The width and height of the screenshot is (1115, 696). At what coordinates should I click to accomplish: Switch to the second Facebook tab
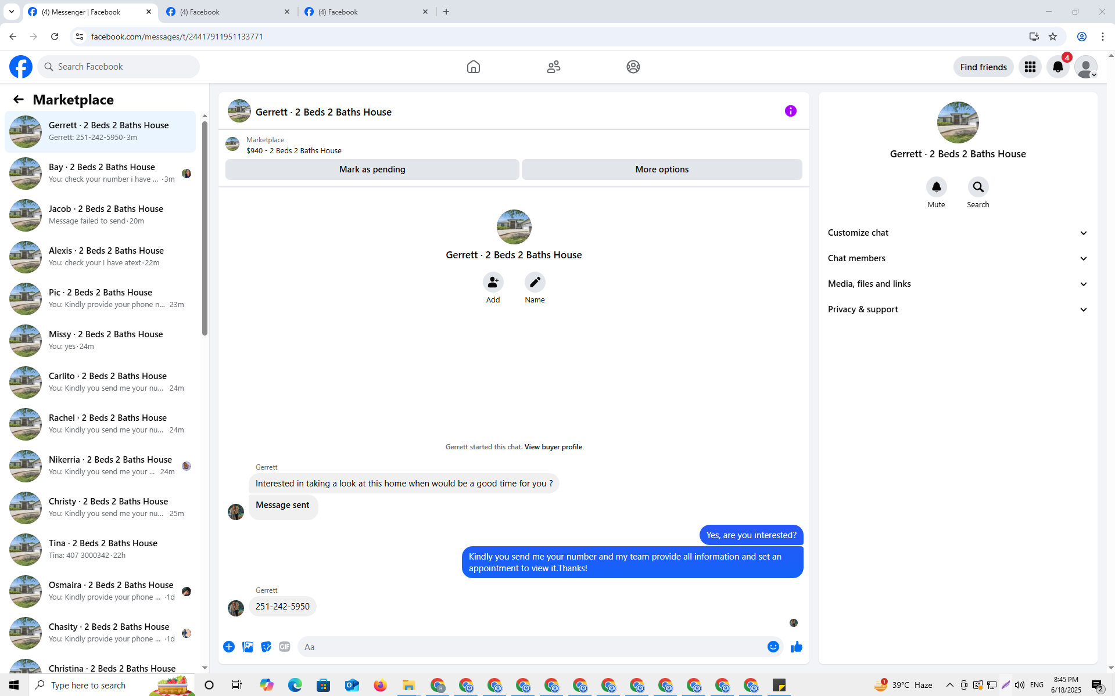pos(228,12)
